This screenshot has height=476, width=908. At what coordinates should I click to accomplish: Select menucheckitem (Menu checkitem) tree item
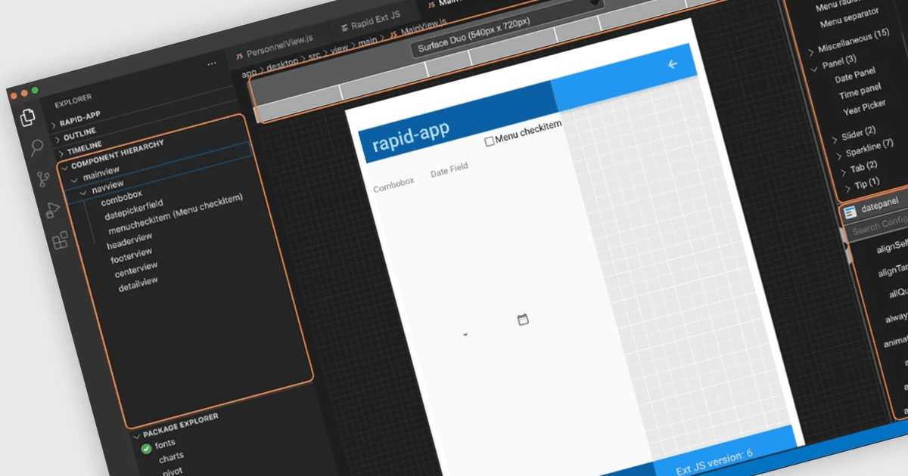176,215
